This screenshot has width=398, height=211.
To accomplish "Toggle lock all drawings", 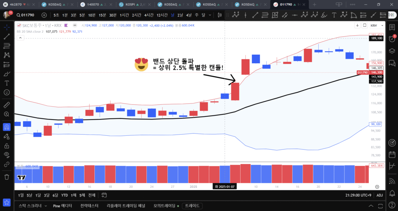I will click(x=7, y=146).
